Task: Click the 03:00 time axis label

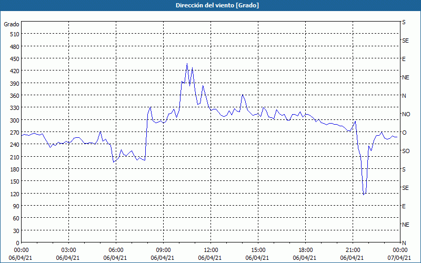Action: pyautogui.click(x=68, y=250)
